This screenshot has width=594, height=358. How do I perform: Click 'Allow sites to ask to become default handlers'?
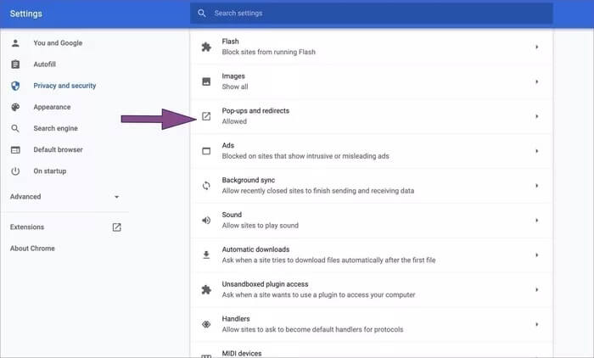[x=312, y=329]
